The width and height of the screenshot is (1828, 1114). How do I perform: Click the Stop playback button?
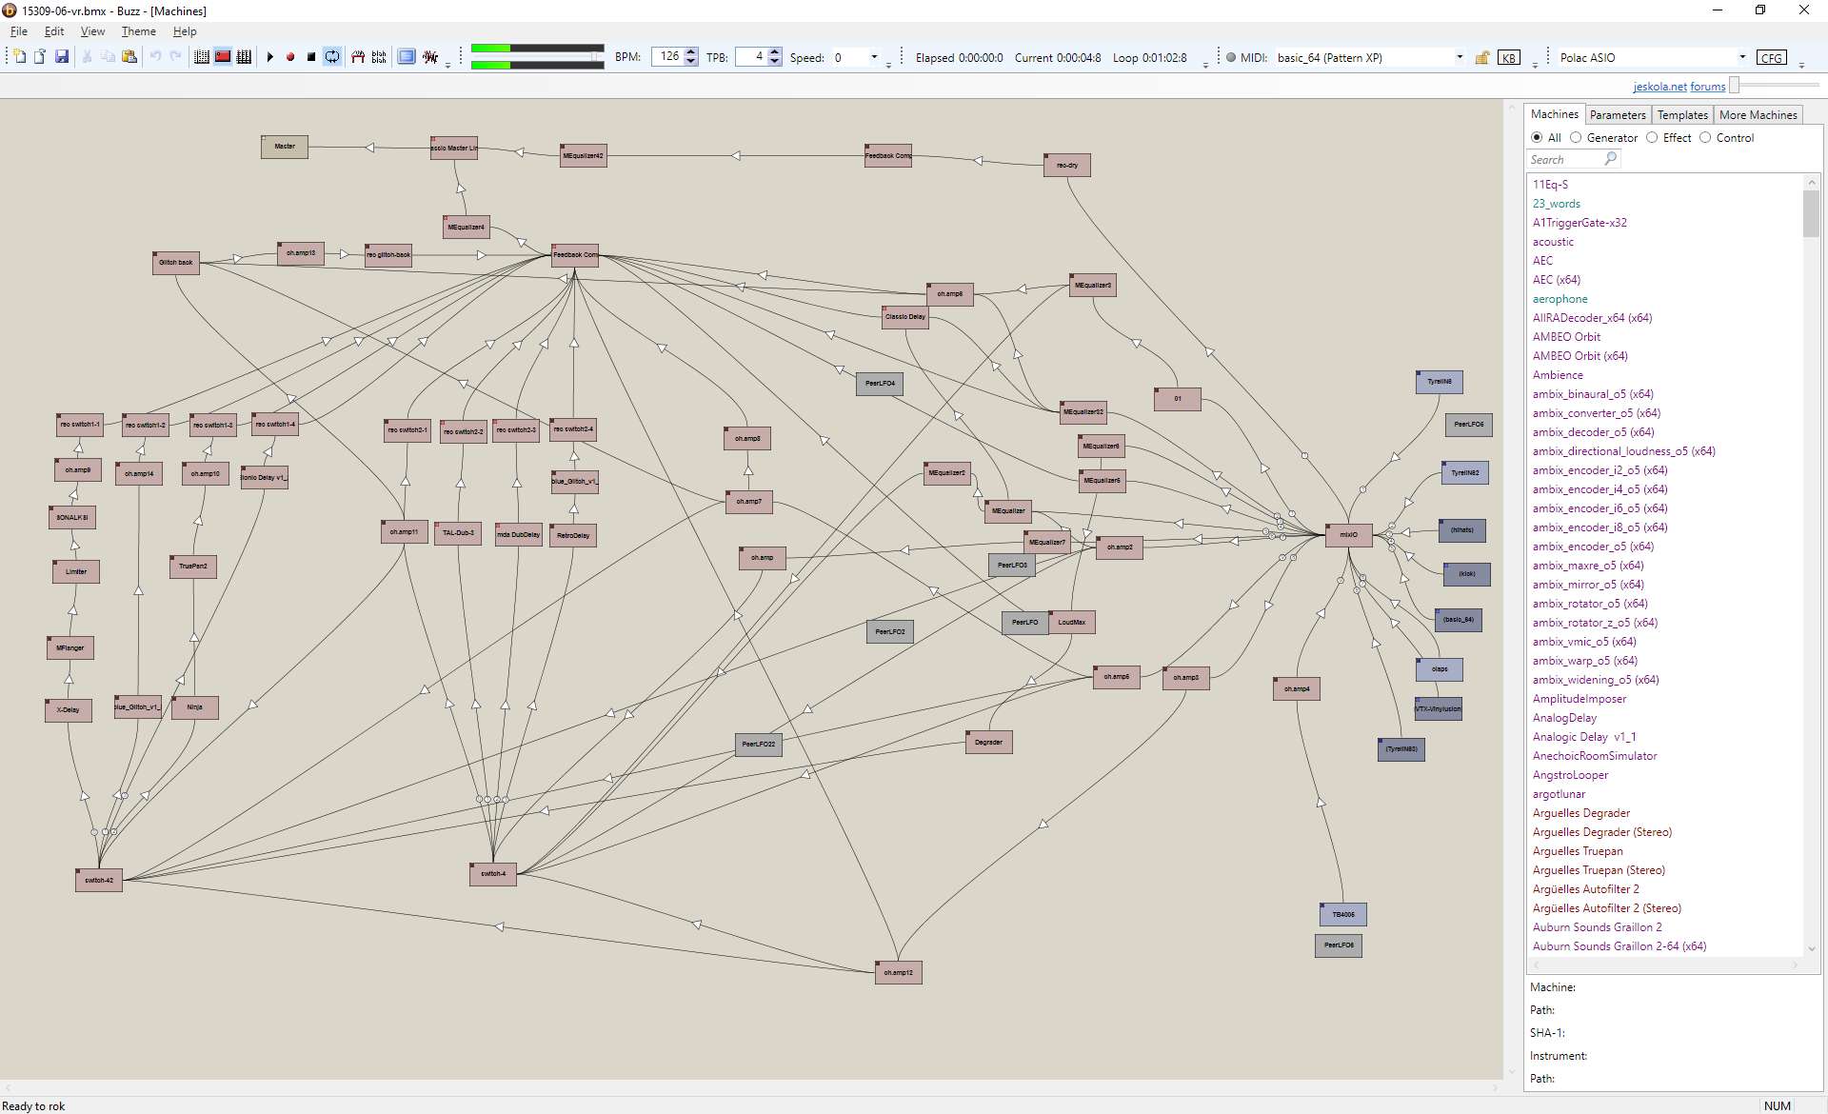coord(311,57)
